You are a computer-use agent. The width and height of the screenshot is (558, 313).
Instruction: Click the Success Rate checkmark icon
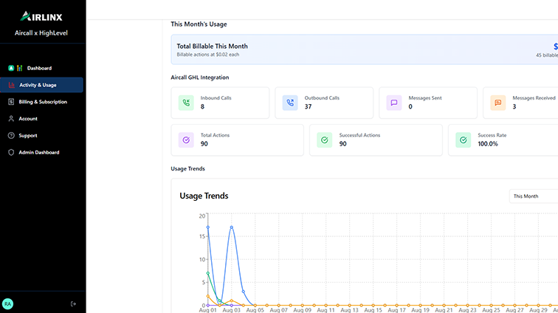(x=464, y=140)
